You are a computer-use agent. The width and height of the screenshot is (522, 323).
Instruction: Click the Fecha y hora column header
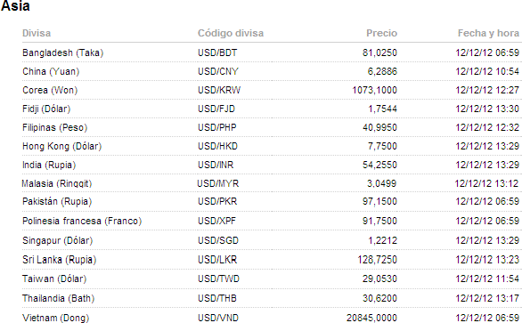(x=488, y=33)
